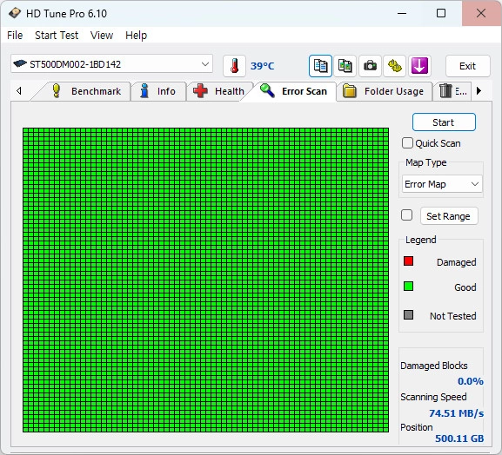Open the Help menu
The height and width of the screenshot is (455, 502).
point(136,35)
